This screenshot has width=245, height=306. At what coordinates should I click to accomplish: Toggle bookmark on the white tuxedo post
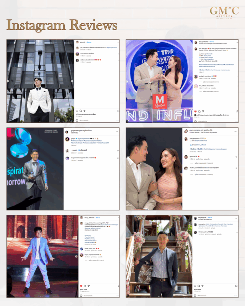pyautogui.click(x=118, y=111)
